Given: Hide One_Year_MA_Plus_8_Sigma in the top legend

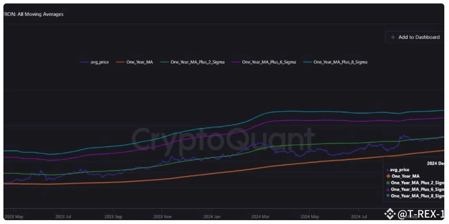Looking at the screenshot, I should (x=340, y=62).
